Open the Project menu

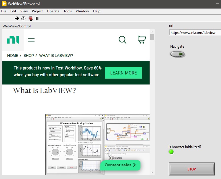[x=37, y=11]
